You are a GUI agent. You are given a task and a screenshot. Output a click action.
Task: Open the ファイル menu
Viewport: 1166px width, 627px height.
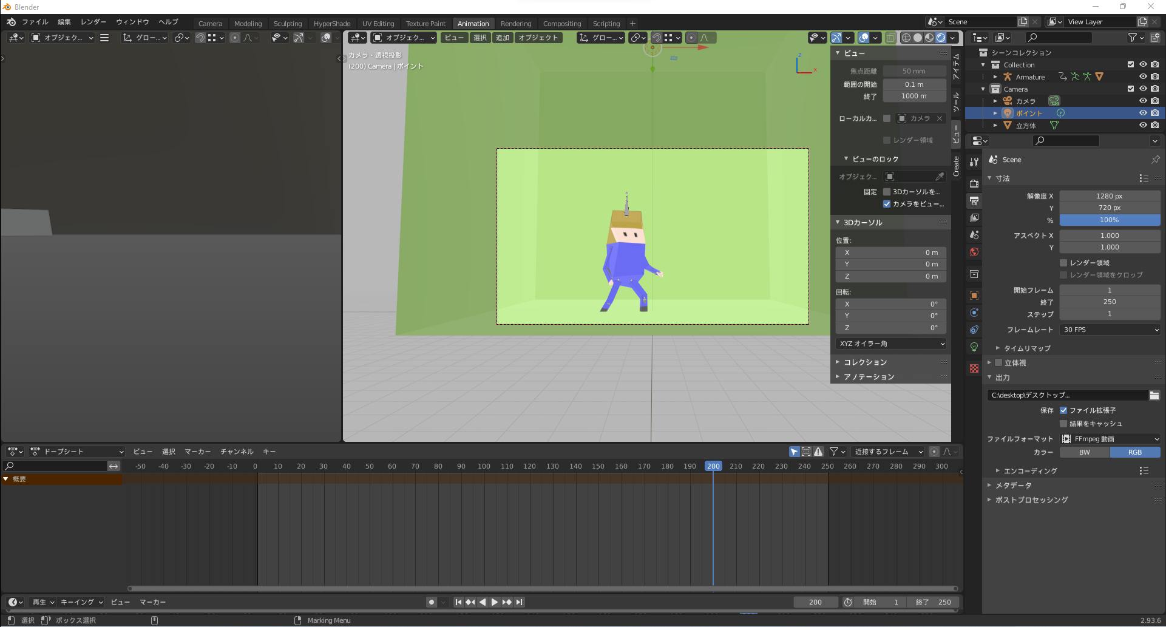point(35,22)
